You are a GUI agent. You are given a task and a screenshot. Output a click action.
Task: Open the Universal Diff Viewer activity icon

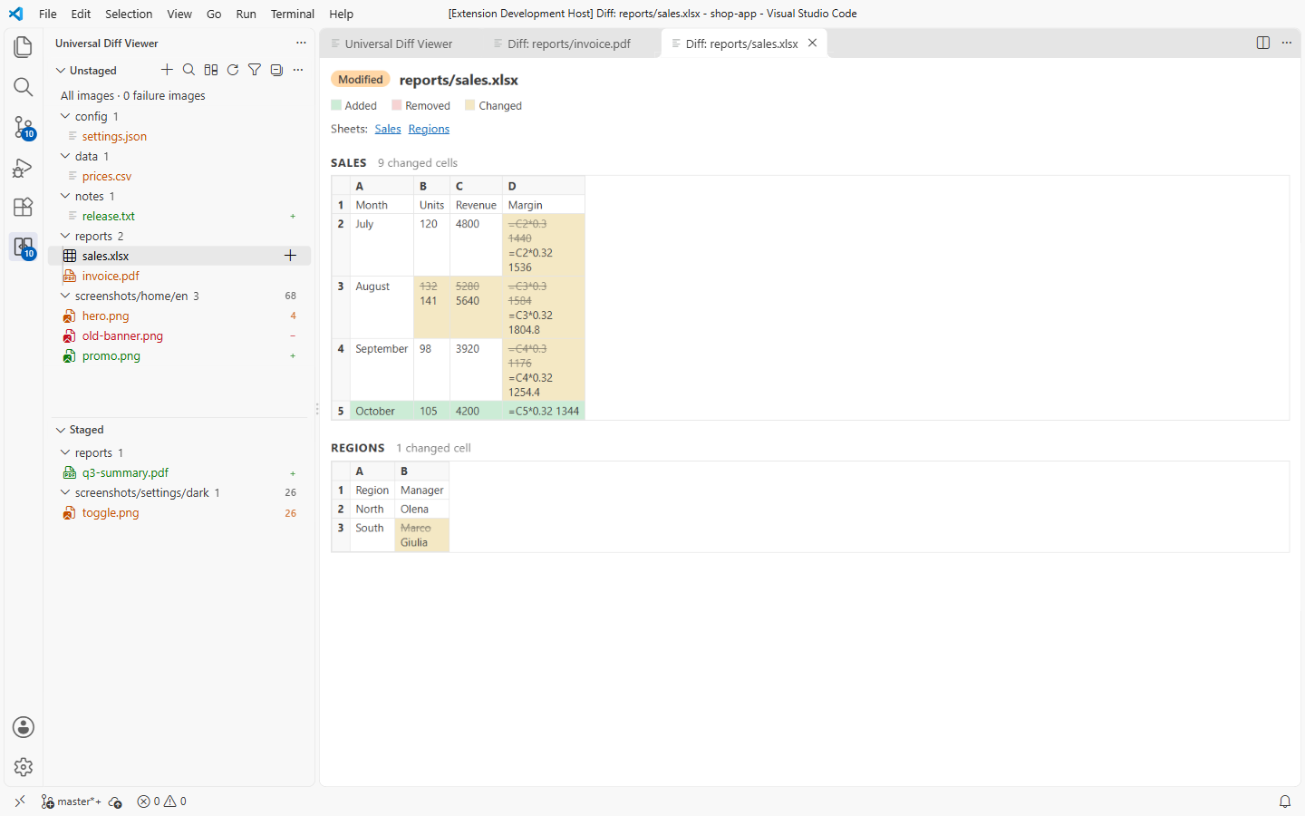tap(24, 248)
